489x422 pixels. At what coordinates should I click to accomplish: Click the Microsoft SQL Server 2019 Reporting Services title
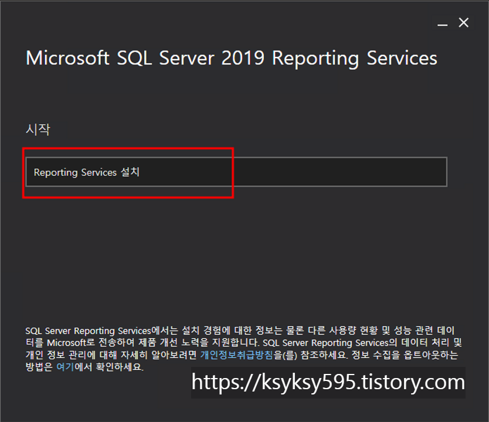pyautogui.click(x=231, y=58)
